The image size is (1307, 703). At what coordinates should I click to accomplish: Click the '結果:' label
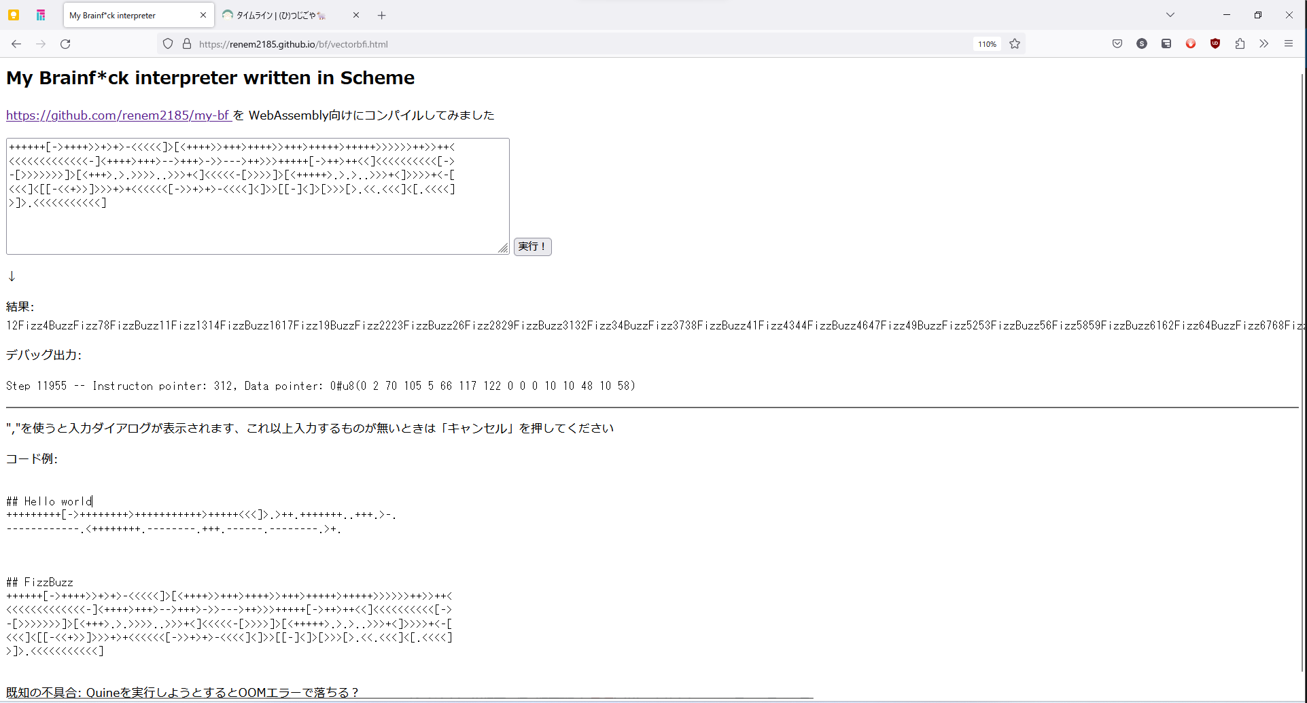click(x=20, y=307)
